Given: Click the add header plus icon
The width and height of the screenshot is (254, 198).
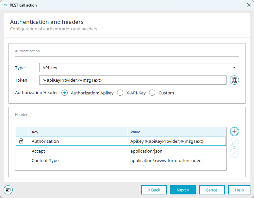Looking at the screenshot, I should coord(234,131).
